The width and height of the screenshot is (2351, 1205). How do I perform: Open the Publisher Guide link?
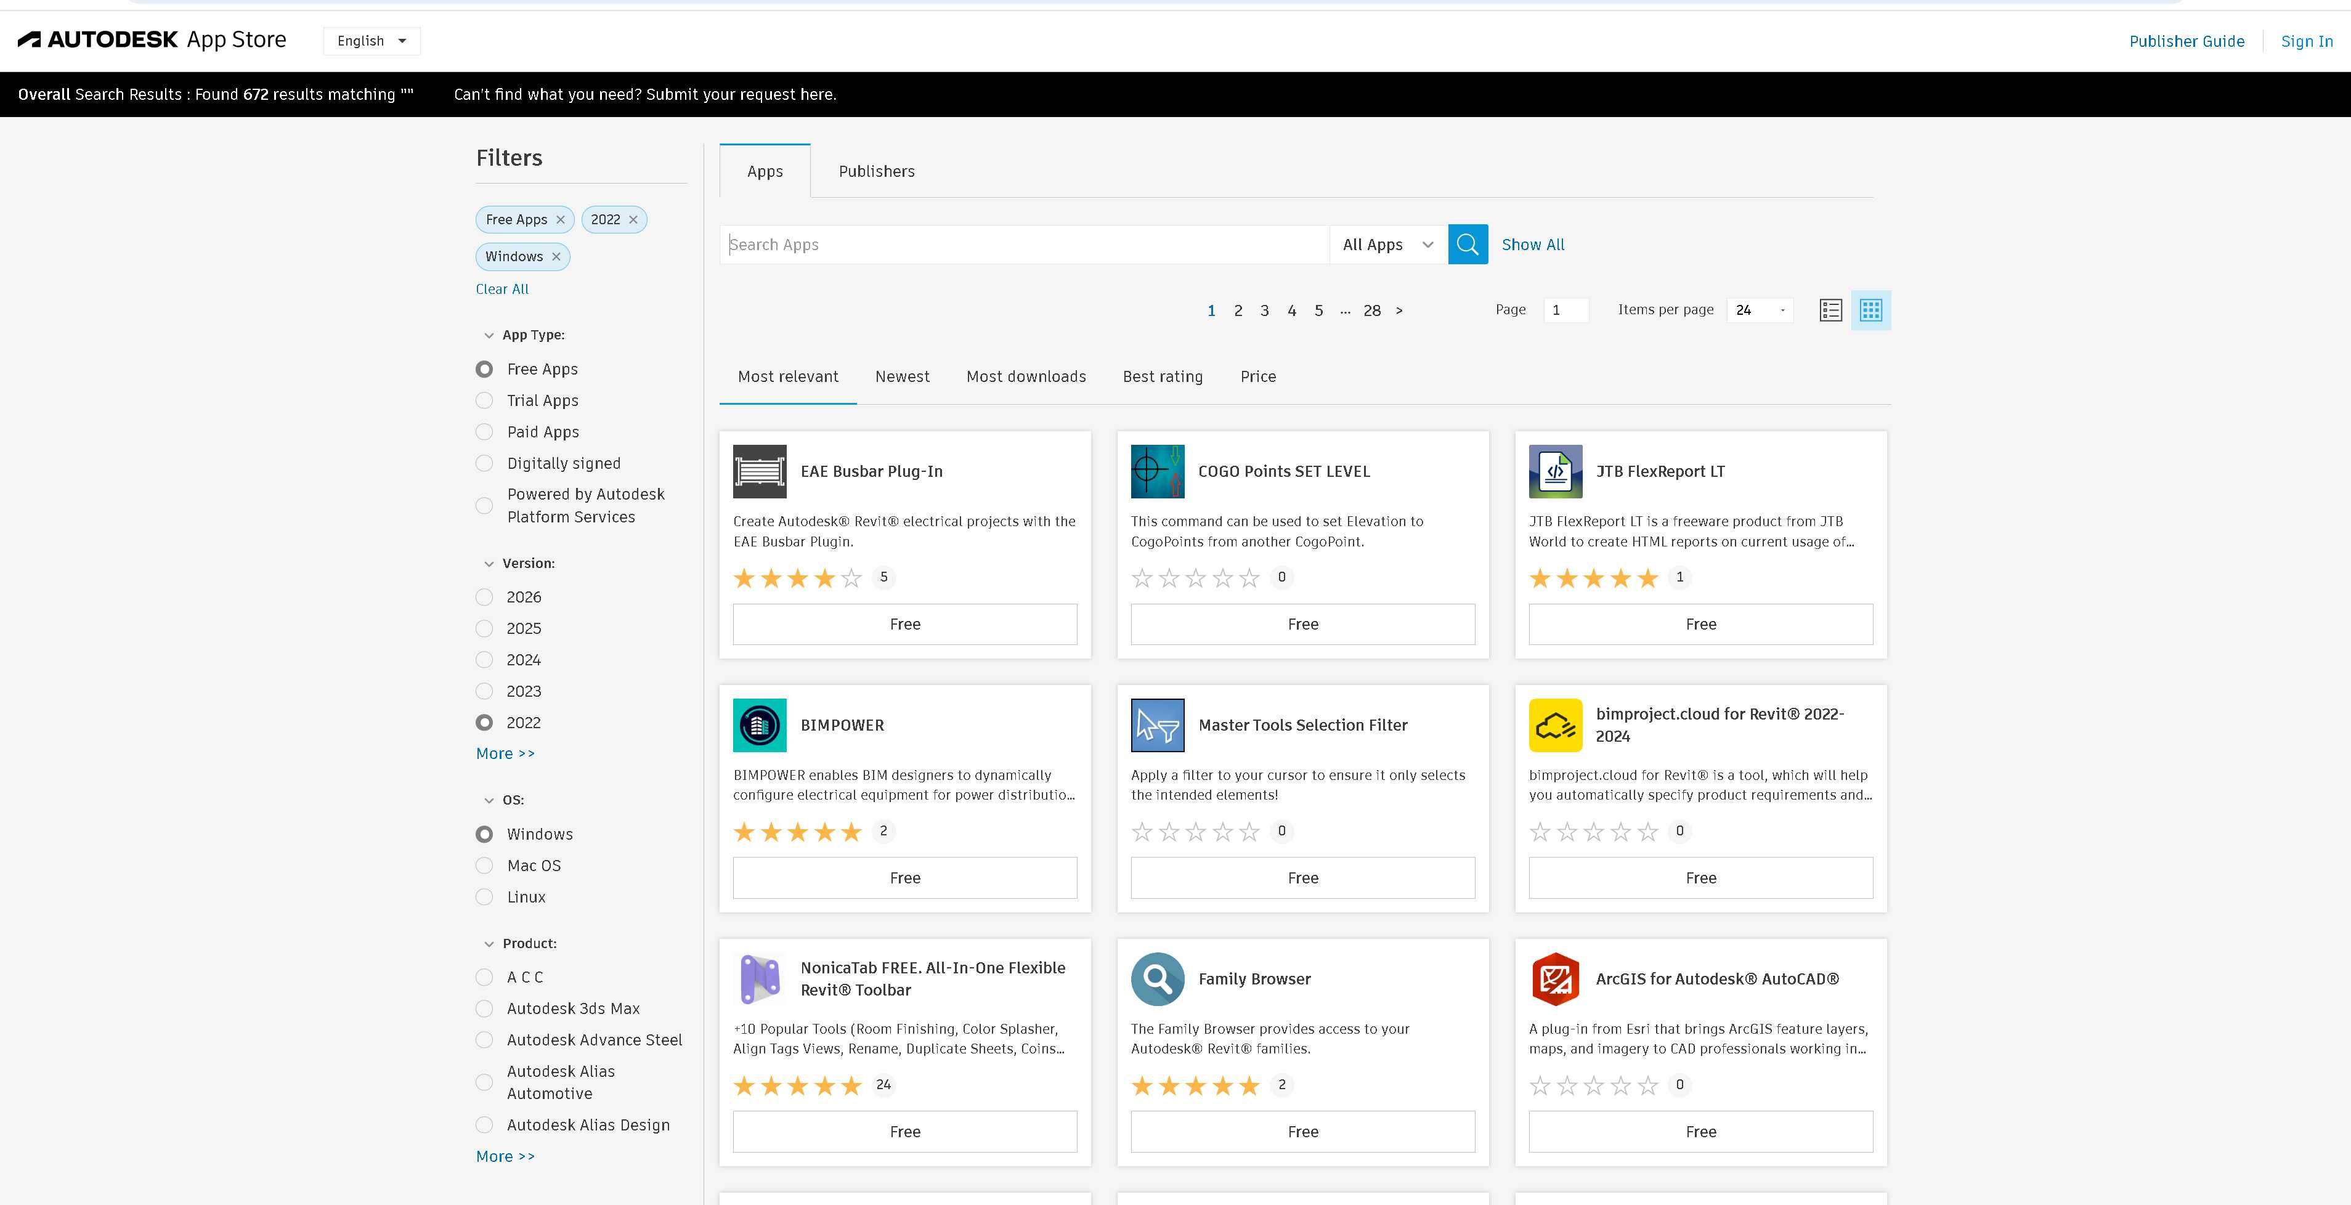[2186, 41]
